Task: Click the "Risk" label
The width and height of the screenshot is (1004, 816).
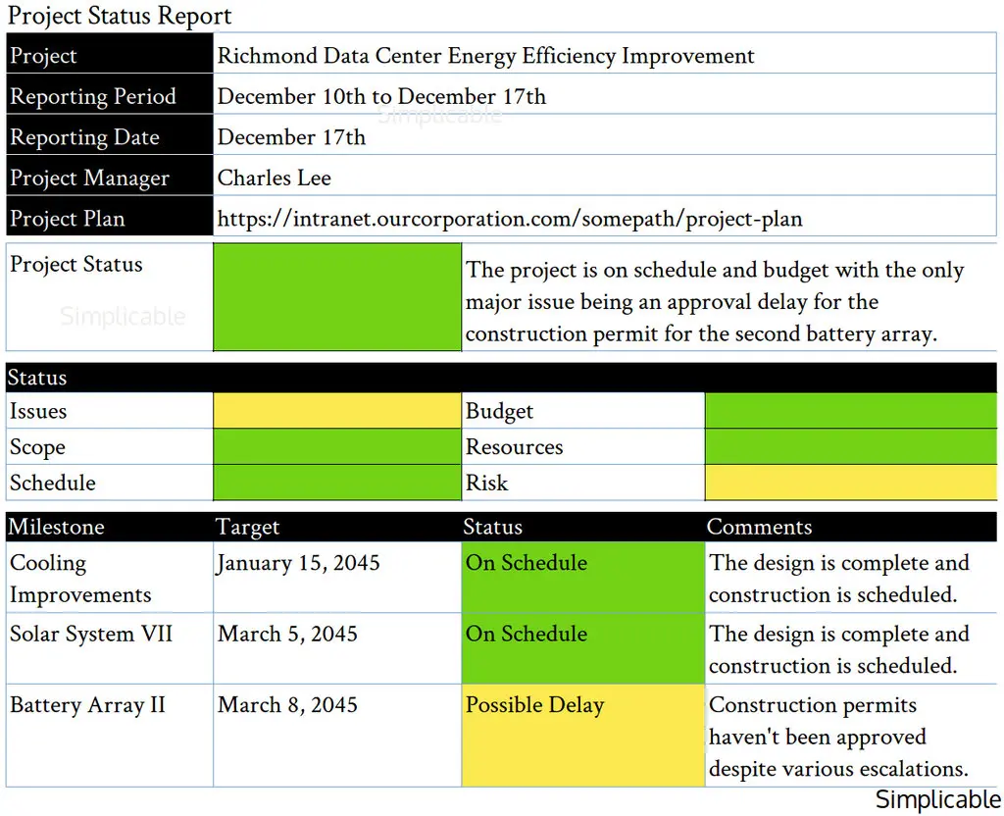Action: pos(486,483)
